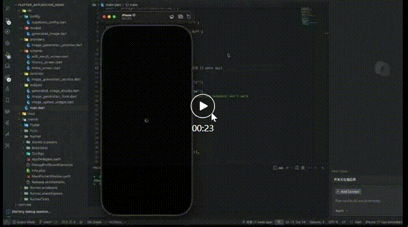Open the Search view in activity bar

click(8, 9)
